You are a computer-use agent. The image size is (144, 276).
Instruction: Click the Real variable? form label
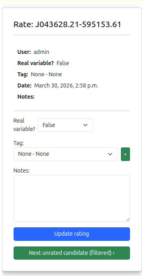24,125
